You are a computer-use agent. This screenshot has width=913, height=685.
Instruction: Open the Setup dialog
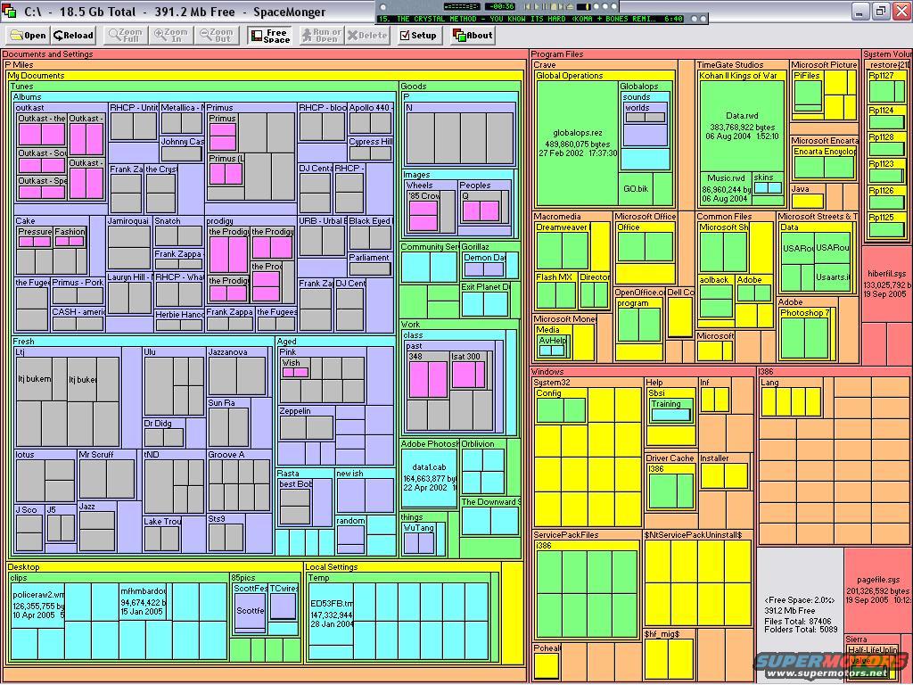tap(417, 36)
